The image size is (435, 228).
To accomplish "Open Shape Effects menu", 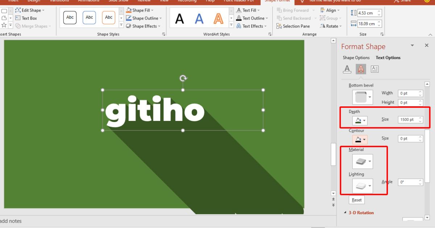I will (x=143, y=26).
